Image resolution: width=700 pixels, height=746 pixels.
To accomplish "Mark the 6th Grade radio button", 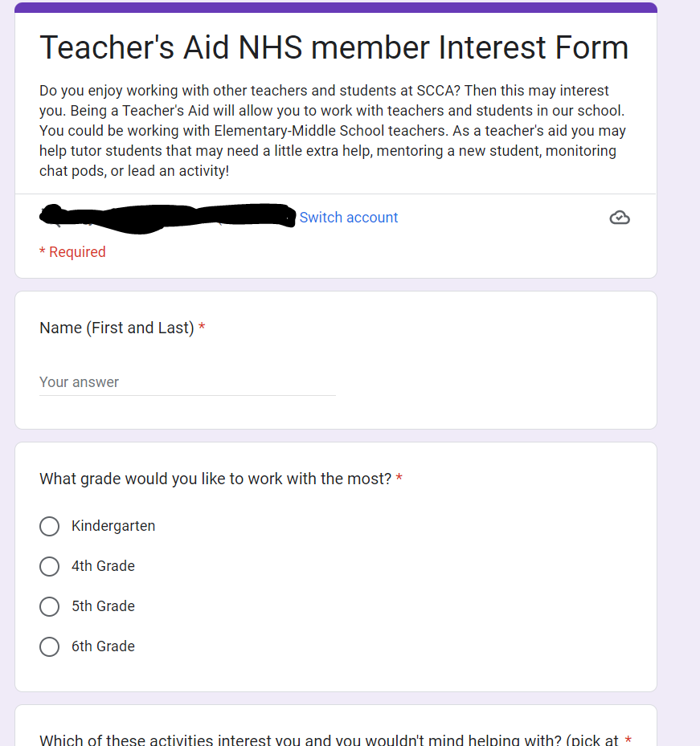I will point(50,646).
